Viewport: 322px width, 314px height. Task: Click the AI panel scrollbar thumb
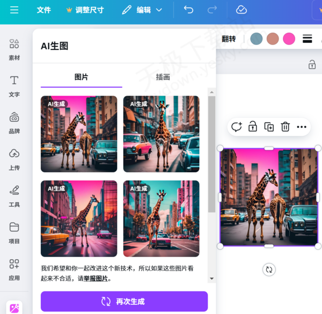tap(212, 154)
